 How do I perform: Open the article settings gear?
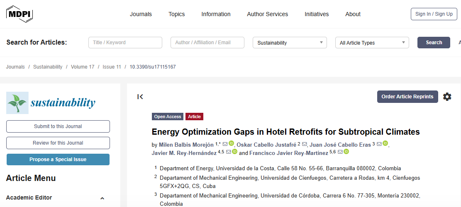pyautogui.click(x=447, y=97)
